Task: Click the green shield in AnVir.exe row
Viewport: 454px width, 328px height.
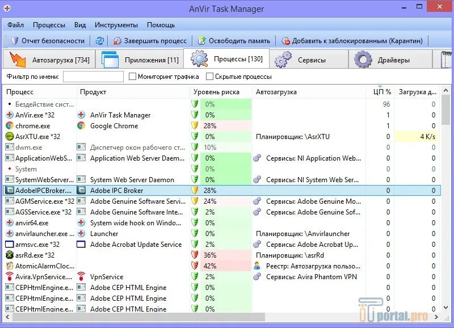Action: [x=195, y=115]
